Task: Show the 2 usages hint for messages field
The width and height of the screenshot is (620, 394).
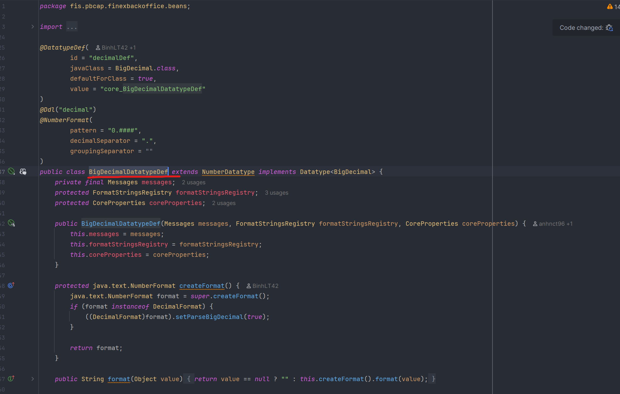Action: 193,182
